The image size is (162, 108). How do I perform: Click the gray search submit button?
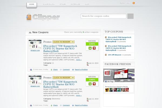click(130, 16)
